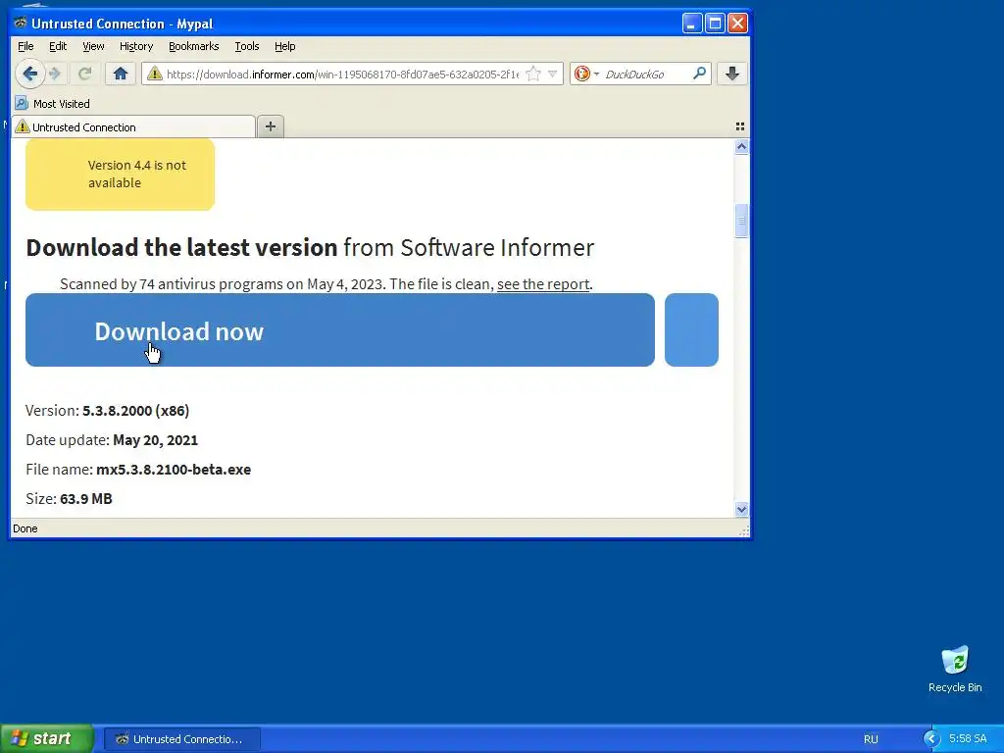Screen dimensions: 1004x753
Task: Open the Most Visited bookmarks folder
Action: click(53, 104)
